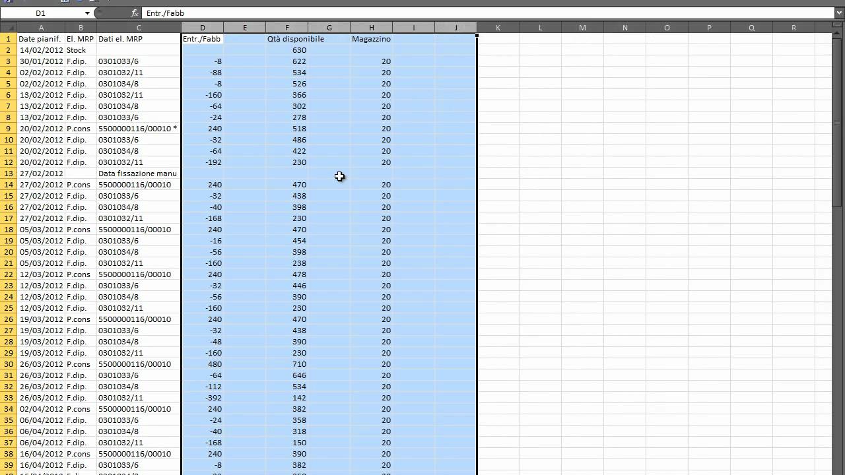Click the fx Insert Function icon
This screenshot has width=845, height=475.
(135, 13)
